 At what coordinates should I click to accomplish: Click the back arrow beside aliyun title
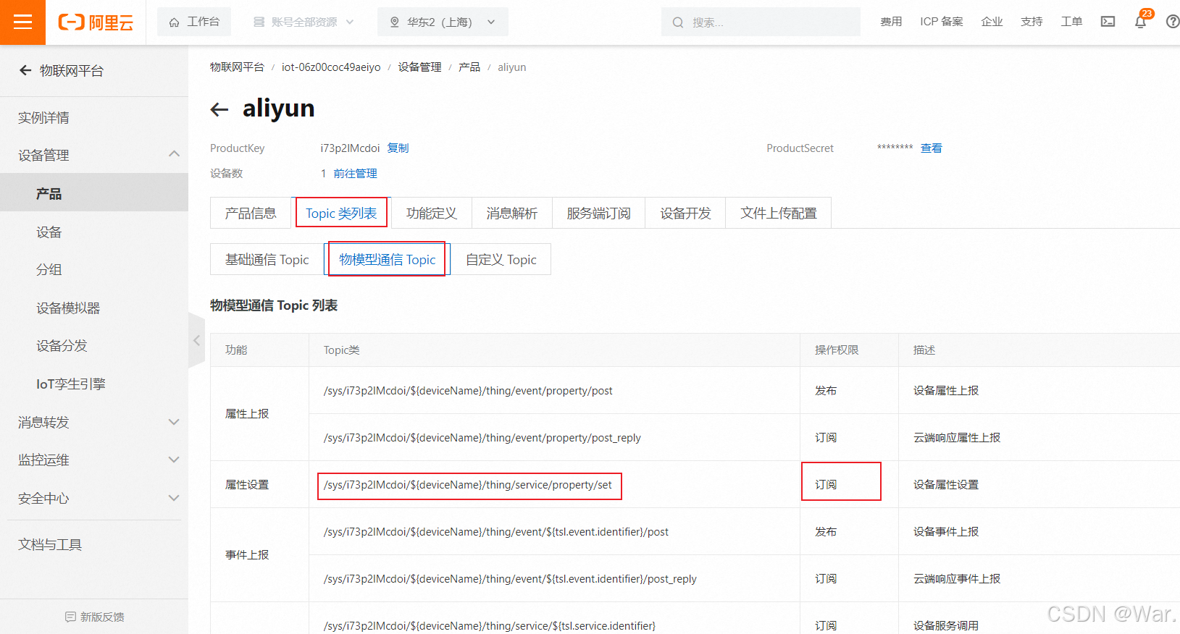219,109
